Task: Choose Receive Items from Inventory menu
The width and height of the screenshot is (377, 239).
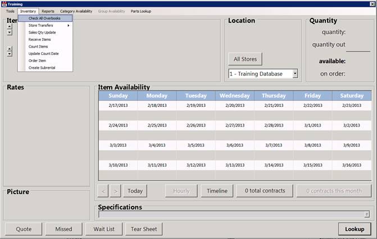Action: tap(40, 40)
